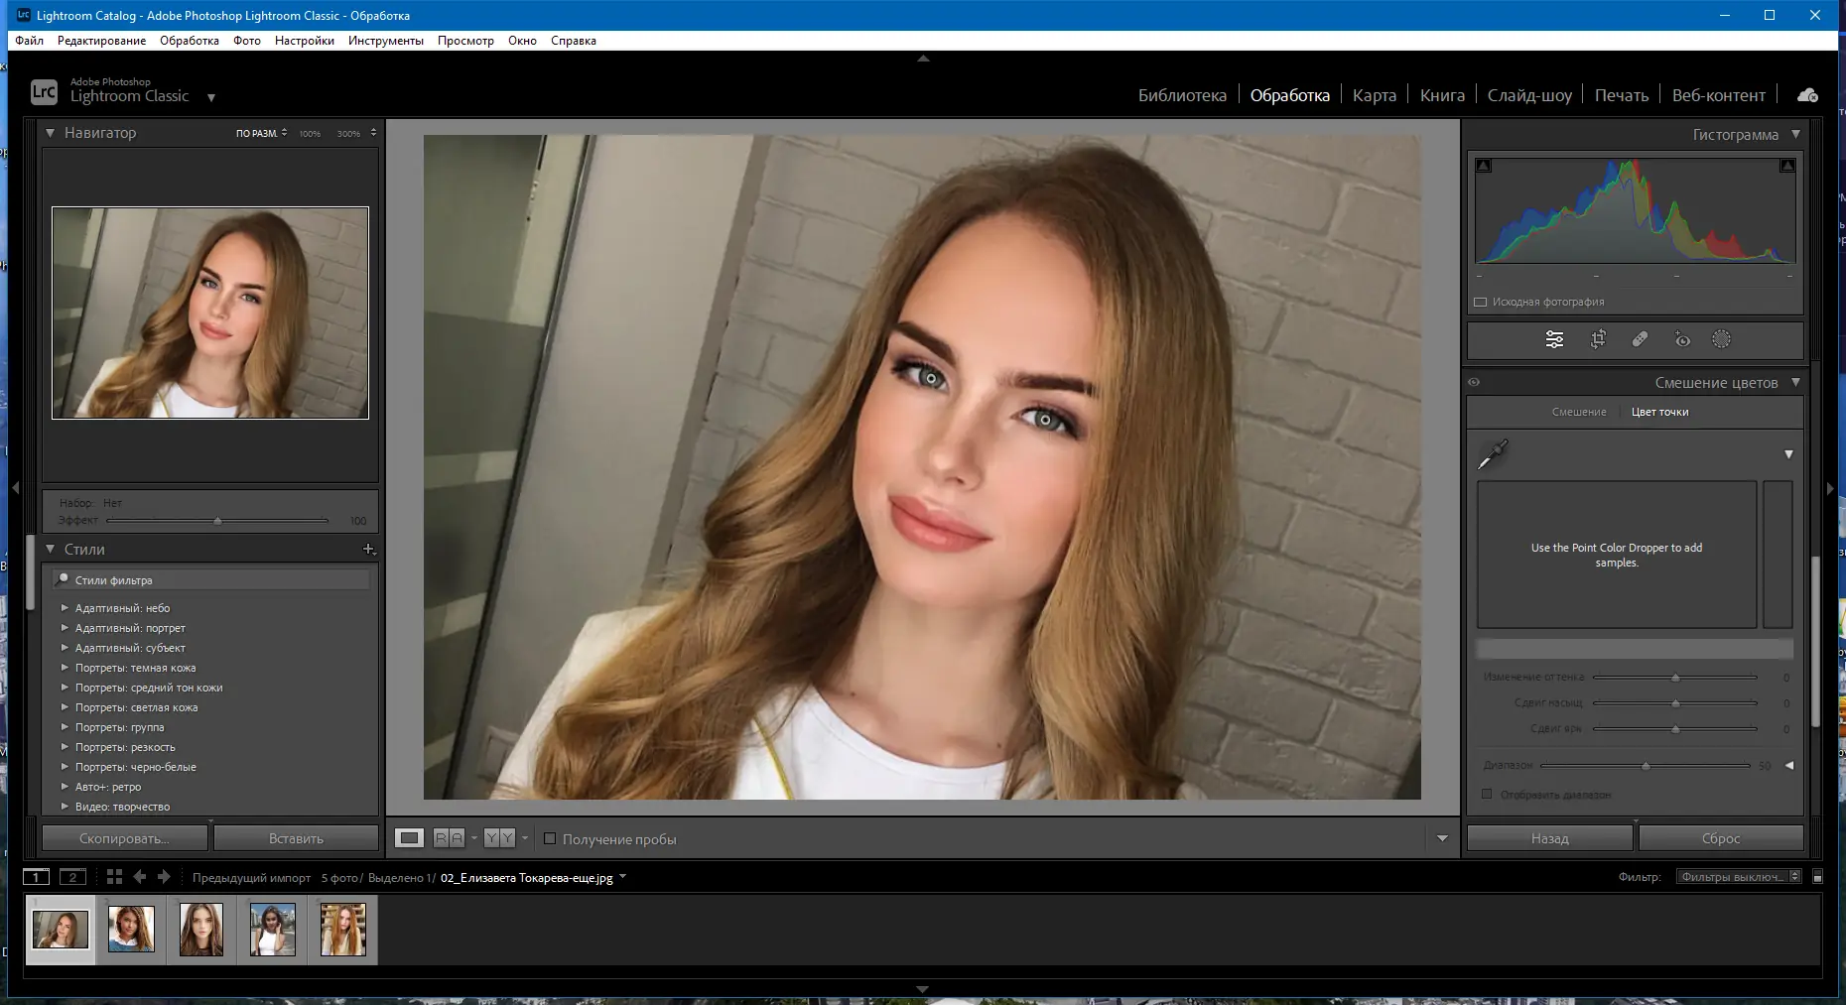Hide the top module picker panel

[x=923, y=59]
